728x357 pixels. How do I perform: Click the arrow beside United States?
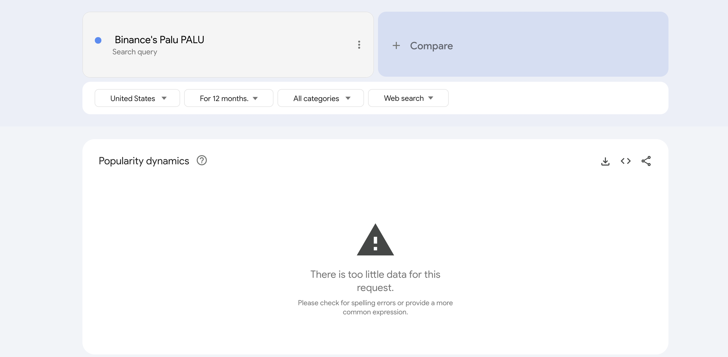tap(164, 98)
